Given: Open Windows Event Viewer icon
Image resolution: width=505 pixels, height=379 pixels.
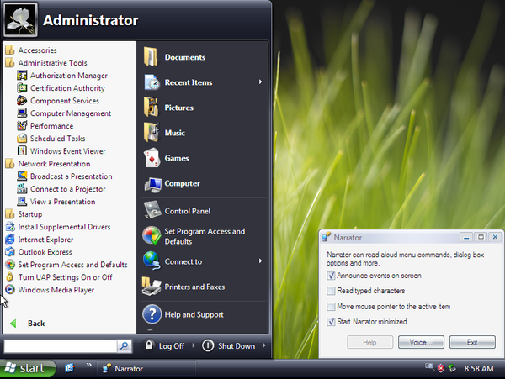Looking at the screenshot, I should (x=22, y=151).
